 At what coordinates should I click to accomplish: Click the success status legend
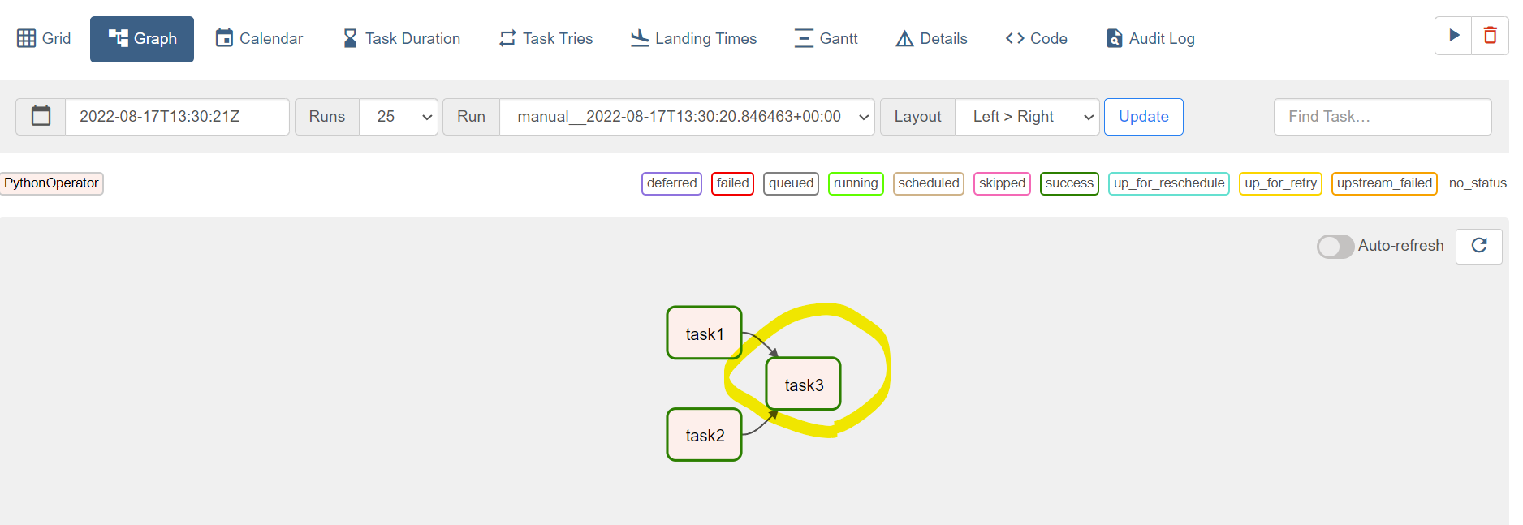[1069, 183]
